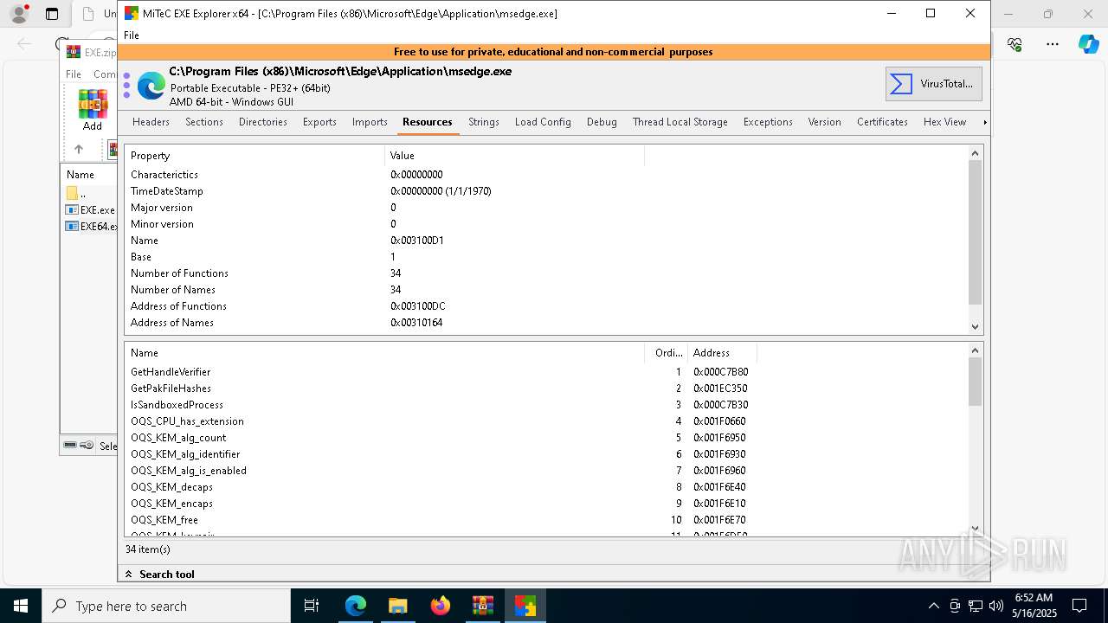Select the OQS_KEM_encaps row

pyautogui.click(x=545, y=504)
